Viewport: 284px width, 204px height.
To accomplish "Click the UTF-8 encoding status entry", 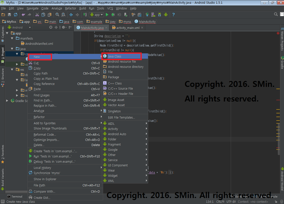I will pos(231,202).
